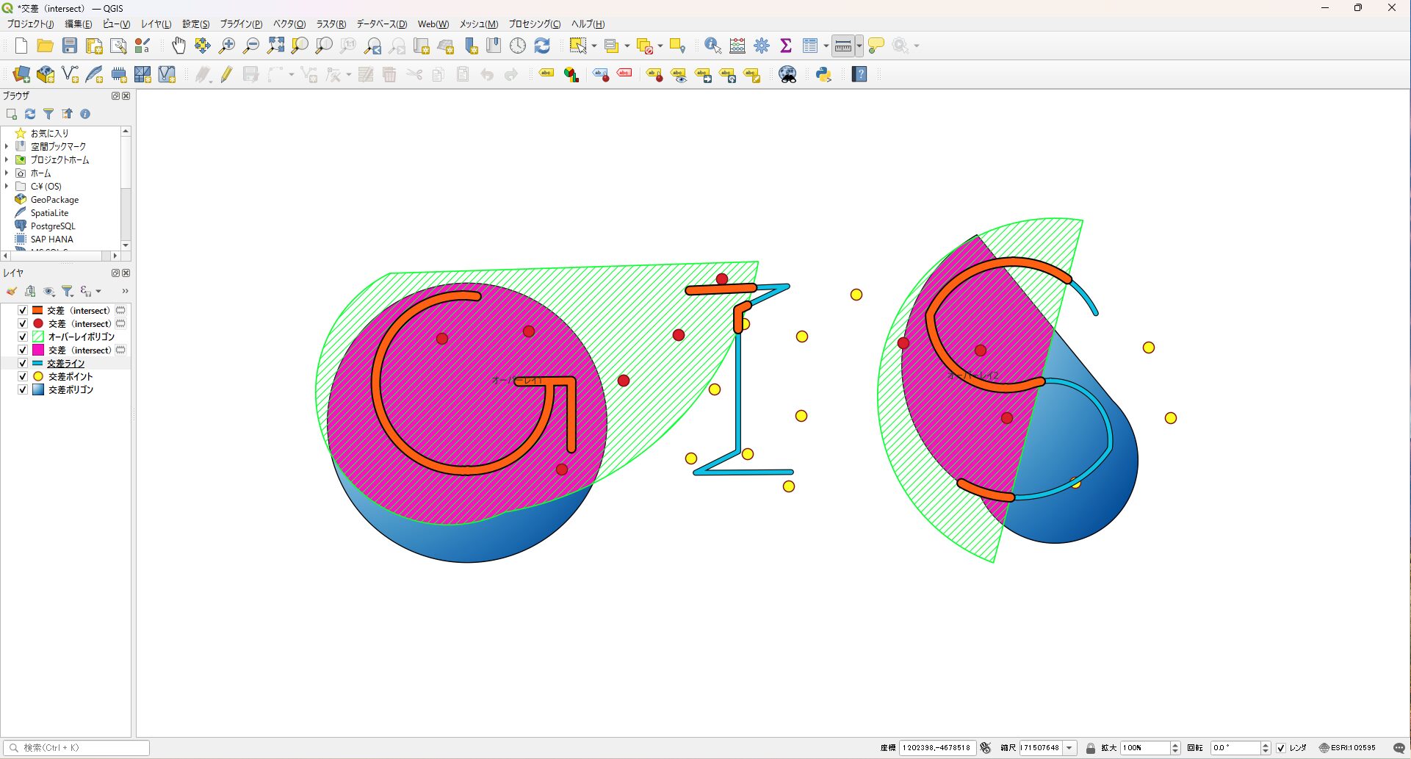Image resolution: width=1411 pixels, height=759 pixels.
Task: Click the Zoom Full extent icon
Action: point(275,46)
